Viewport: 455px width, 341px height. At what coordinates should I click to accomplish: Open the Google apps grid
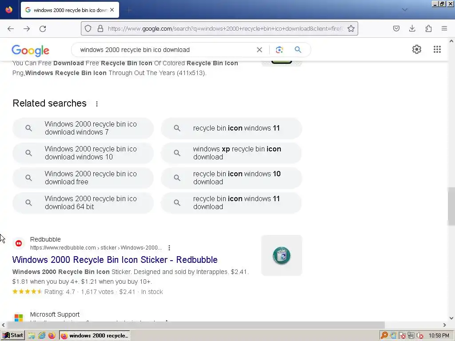coord(437,49)
